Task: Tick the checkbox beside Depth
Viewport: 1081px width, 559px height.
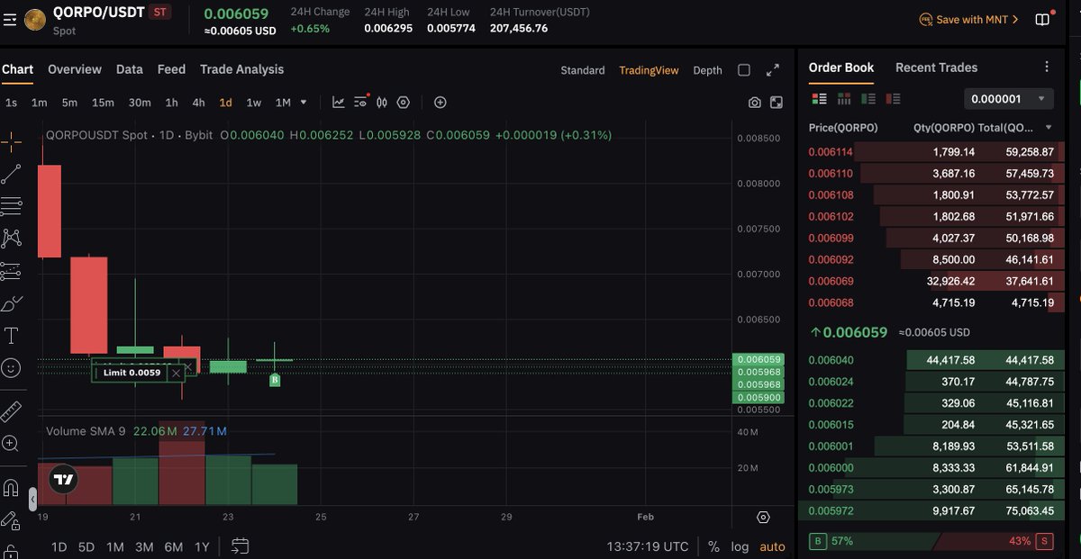Action: [x=744, y=70]
